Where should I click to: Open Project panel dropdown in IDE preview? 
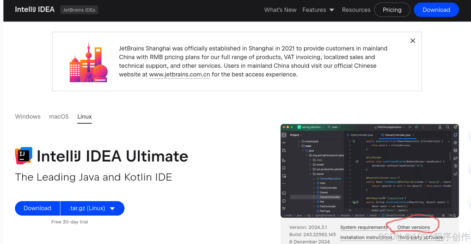[296, 135]
